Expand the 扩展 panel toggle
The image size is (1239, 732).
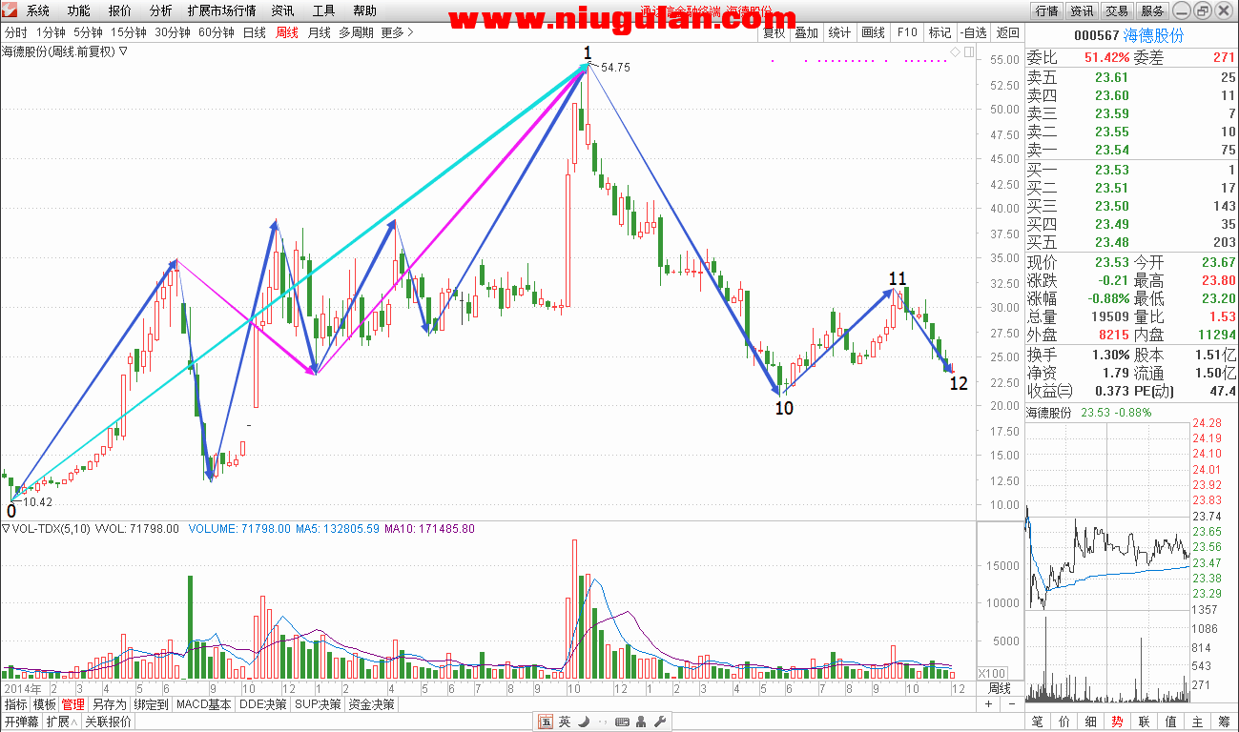[61, 722]
